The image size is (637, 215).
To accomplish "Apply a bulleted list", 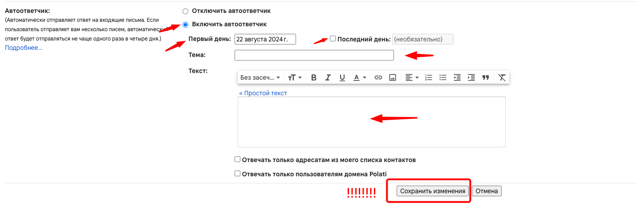I will [x=443, y=77].
